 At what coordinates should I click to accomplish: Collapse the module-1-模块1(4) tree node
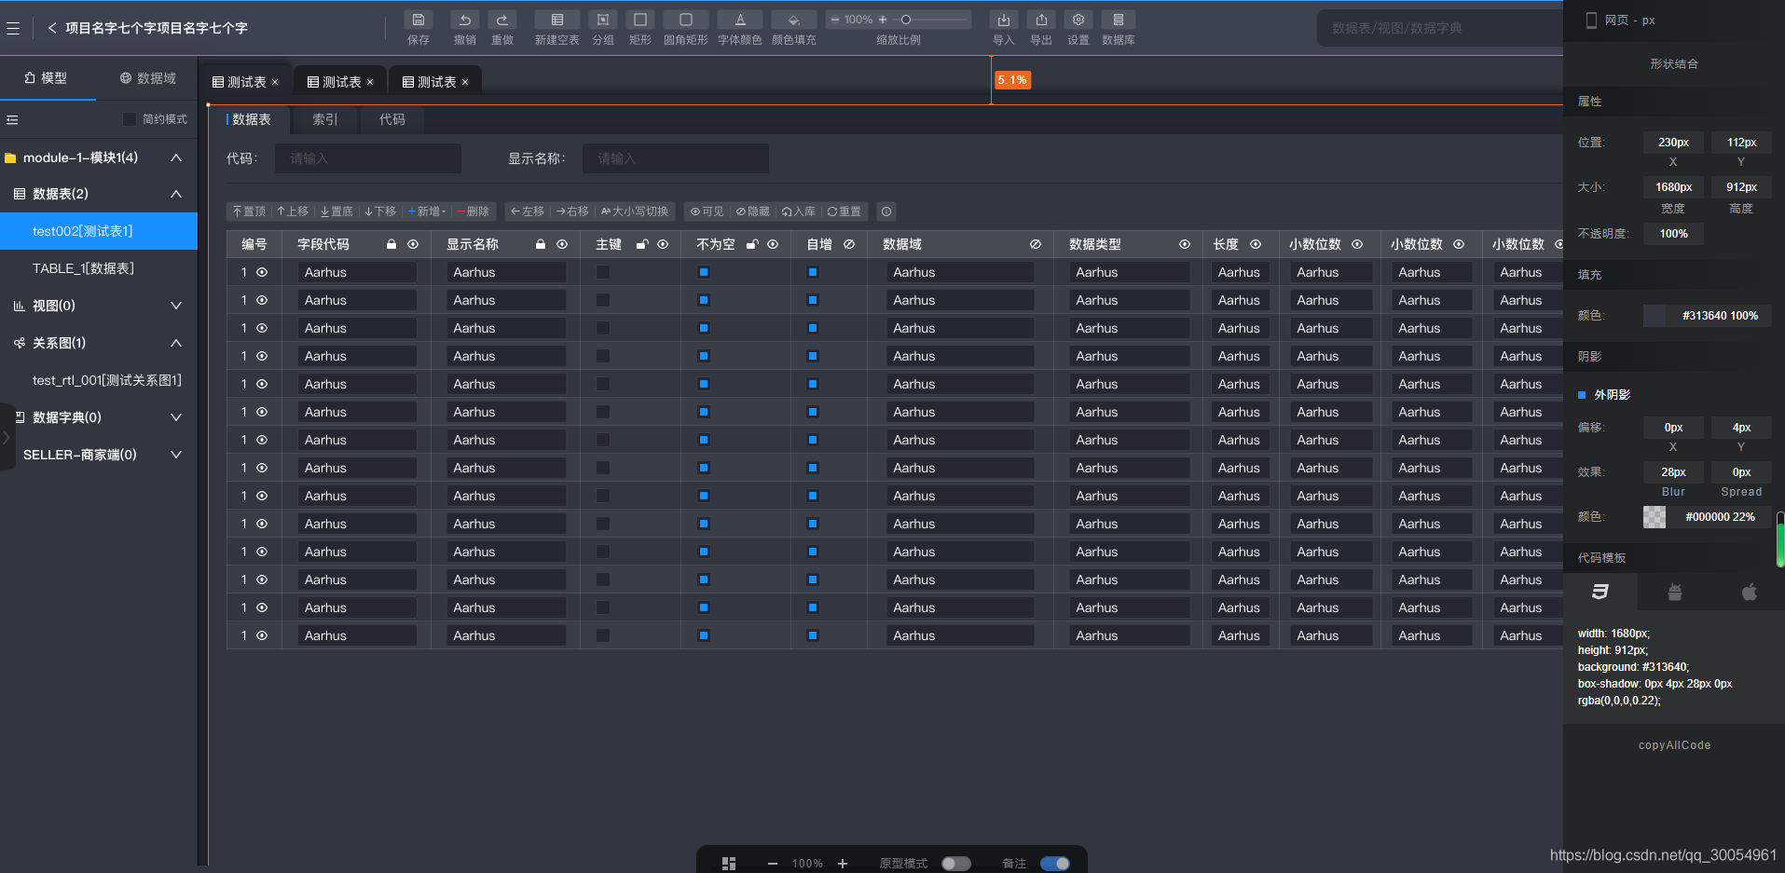click(x=175, y=157)
